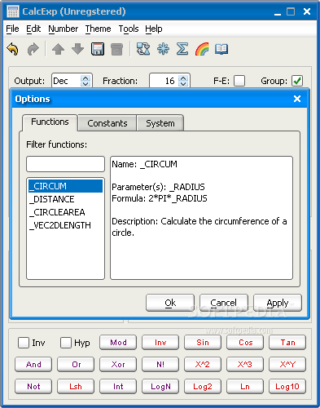Toggle the F-E checkbox
Screen dimensions: 320x408
(239, 81)
